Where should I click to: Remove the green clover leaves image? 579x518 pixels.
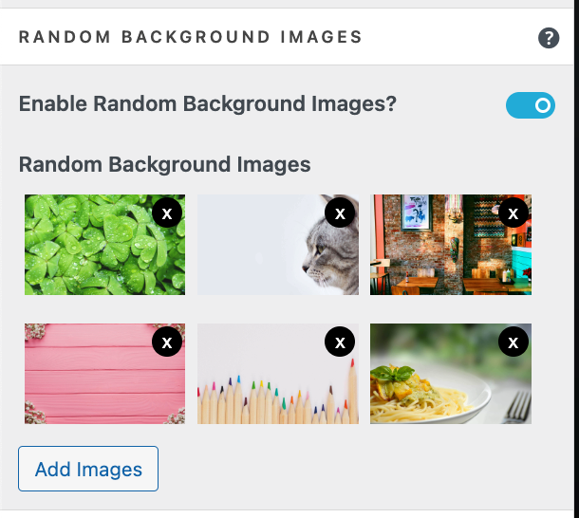point(167,213)
